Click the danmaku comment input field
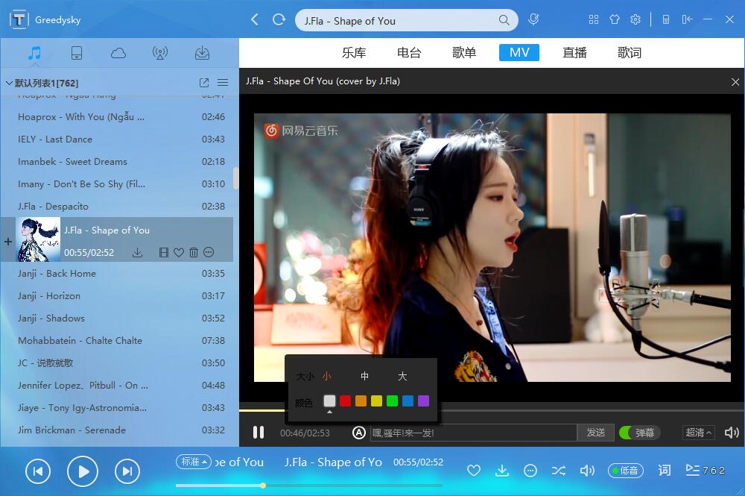This screenshot has width=745, height=496. click(473, 433)
